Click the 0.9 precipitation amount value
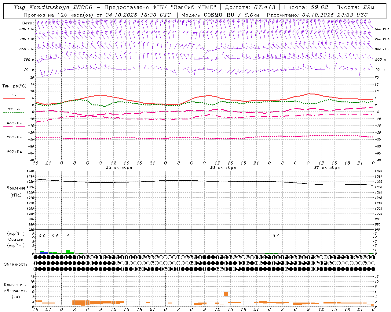 point(42,236)
